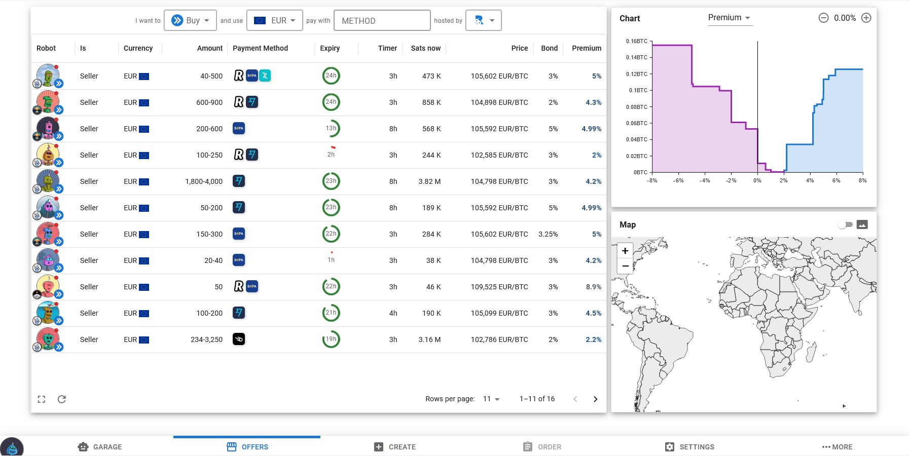Click the refresh icon below the offers table
This screenshot has height=456, width=909.
(x=62, y=399)
